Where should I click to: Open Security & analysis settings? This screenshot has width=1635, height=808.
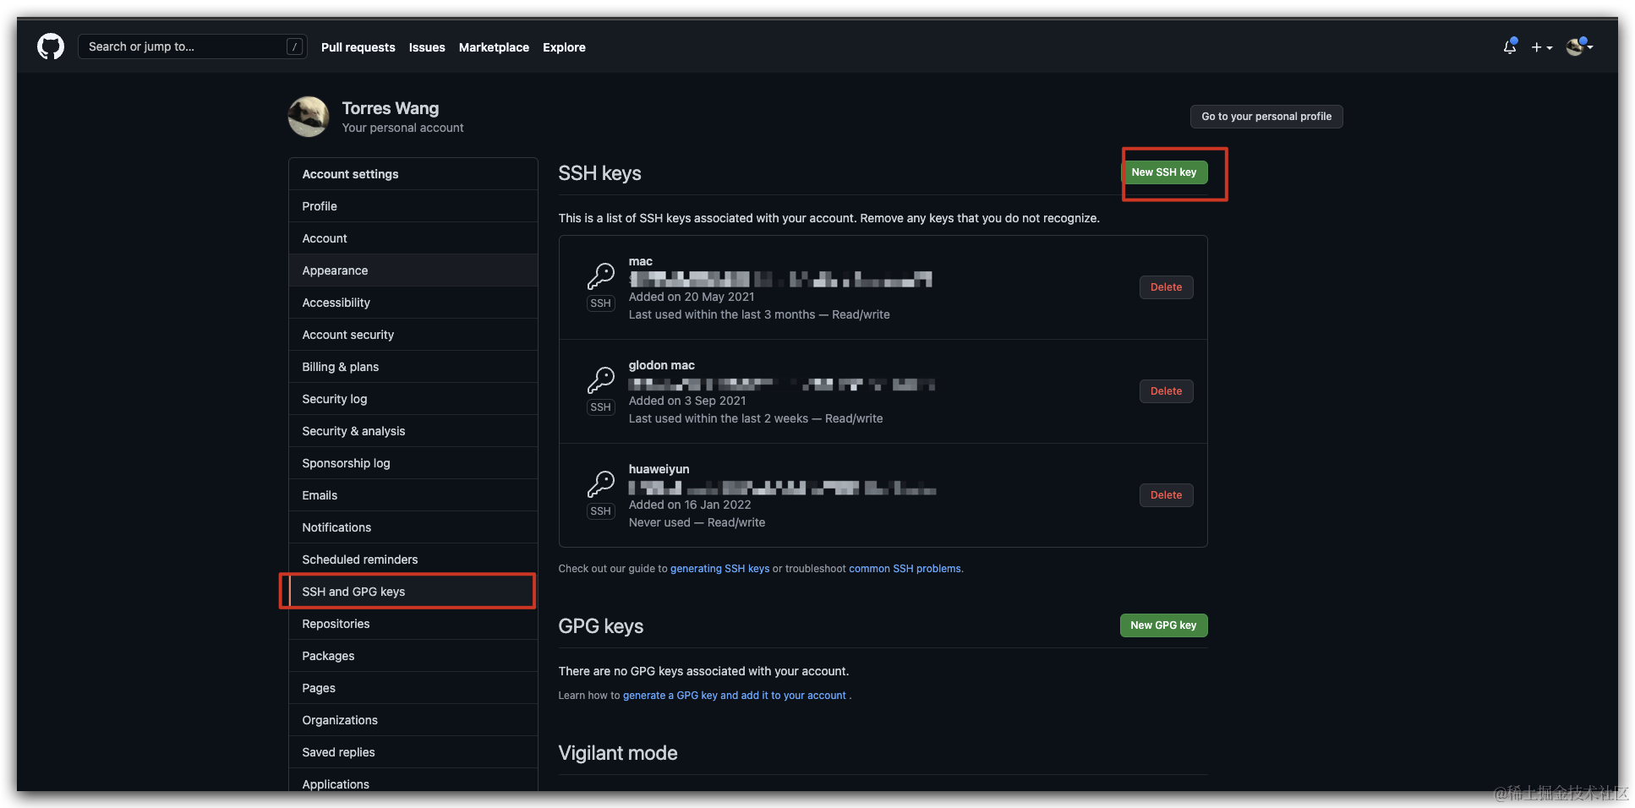413,431
